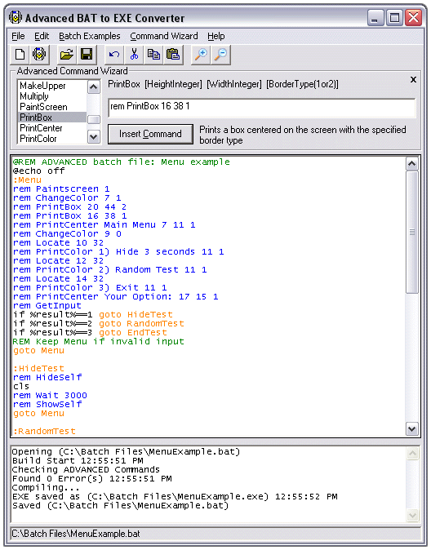Image resolution: width=431 pixels, height=550 pixels.
Task: Select PaintScreen in the command list
Action: point(43,107)
